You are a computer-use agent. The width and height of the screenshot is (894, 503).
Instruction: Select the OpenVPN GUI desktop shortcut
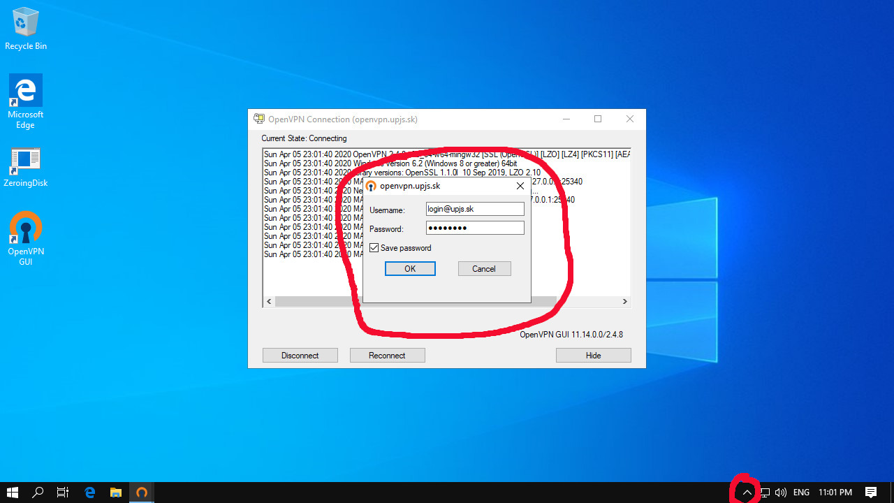pos(26,238)
